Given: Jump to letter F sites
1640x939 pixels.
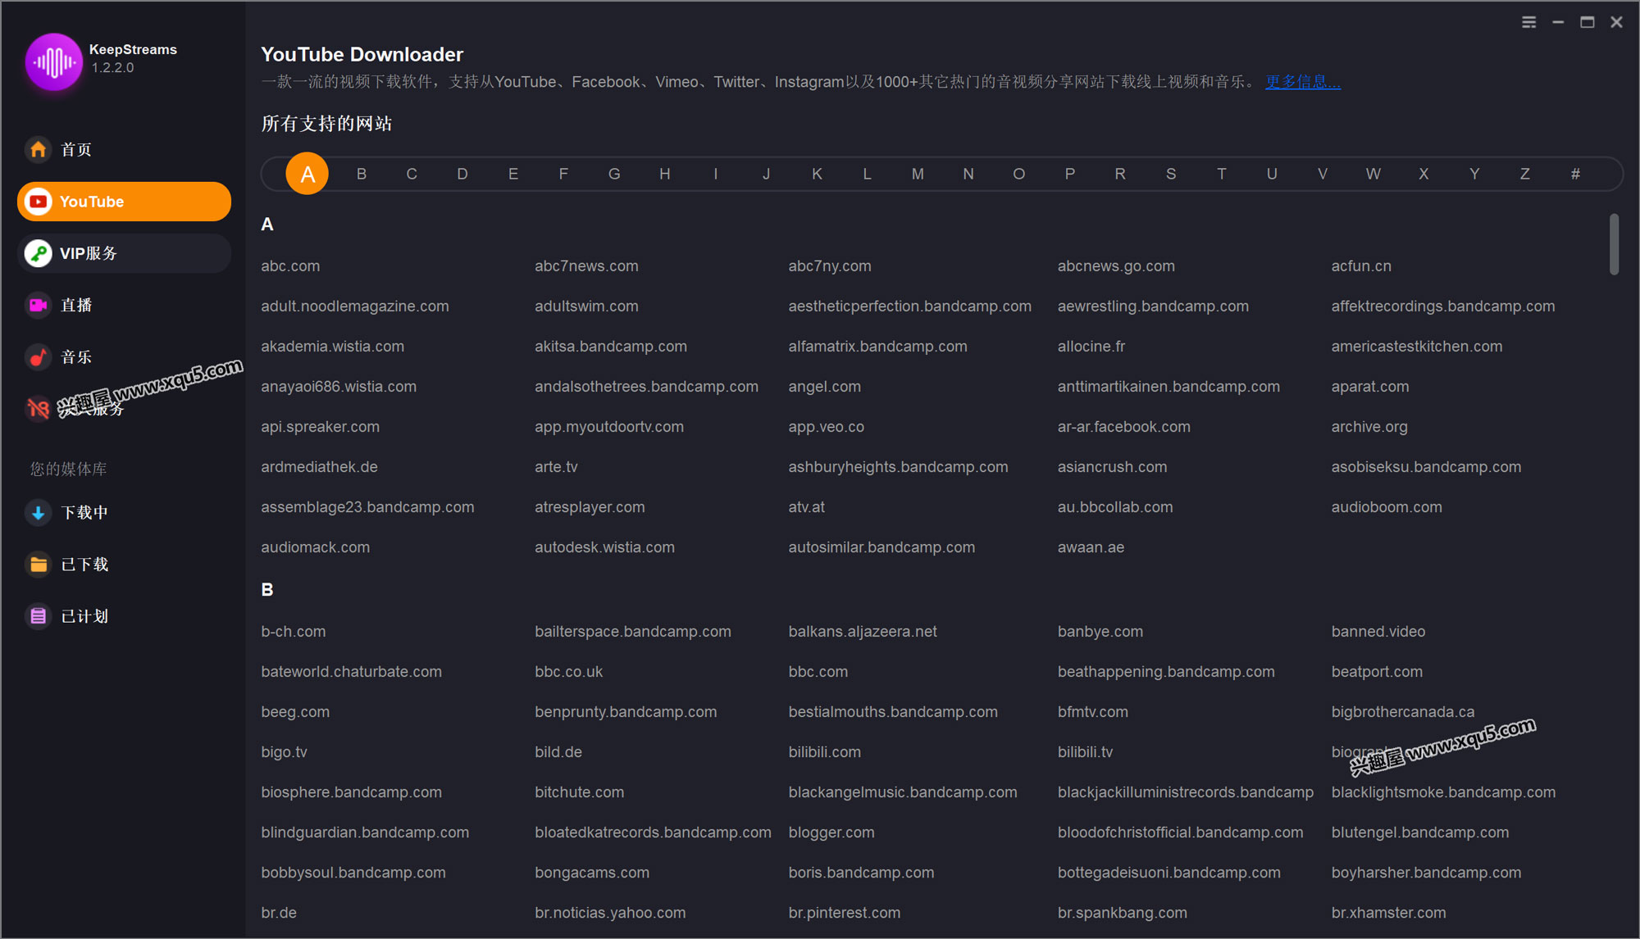Looking at the screenshot, I should click(x=563, y=174).
